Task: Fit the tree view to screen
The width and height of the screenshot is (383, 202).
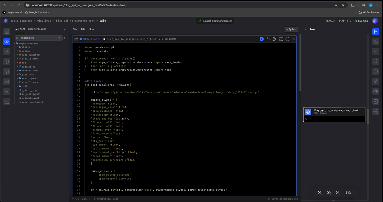Action: pos(320,192)
